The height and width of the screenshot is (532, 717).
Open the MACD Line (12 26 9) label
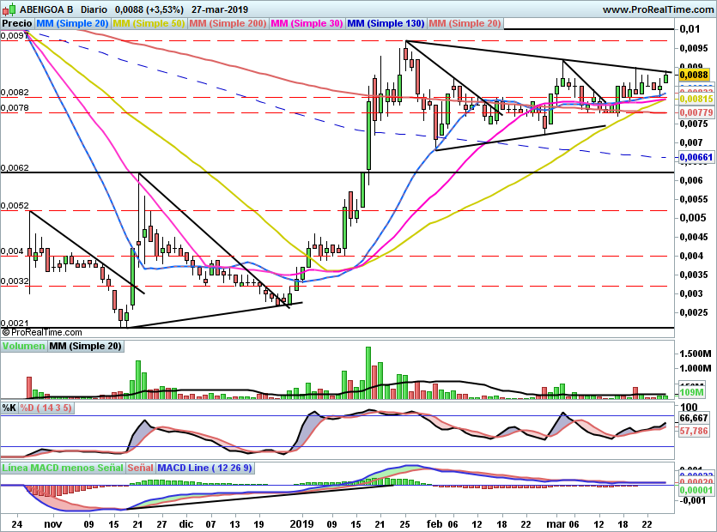(204, 468)
